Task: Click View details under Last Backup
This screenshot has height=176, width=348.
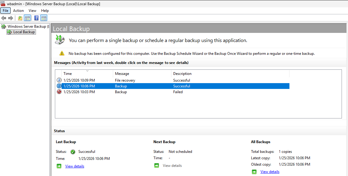Action: click(x=74, y=166)
